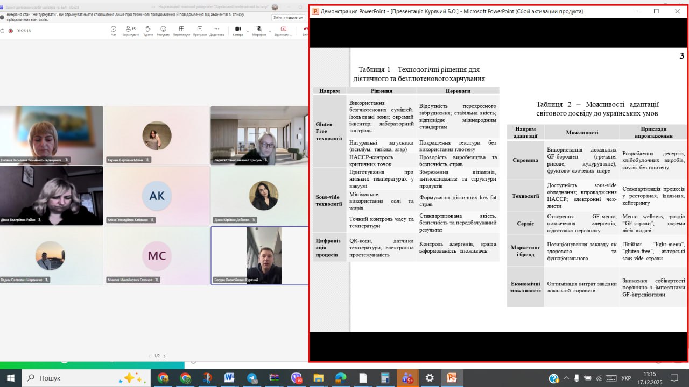Select Богдан Олексійович Курячий video tile

click(x=259, y=255)
